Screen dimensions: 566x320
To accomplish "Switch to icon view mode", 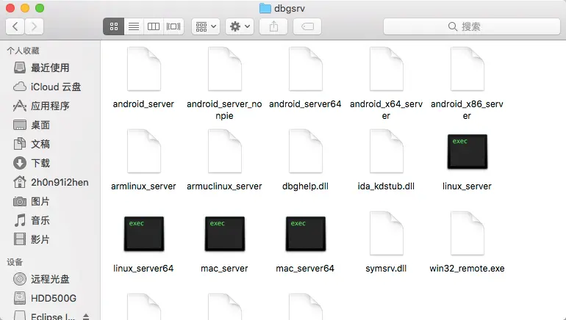I will click(x=114, y=26).
